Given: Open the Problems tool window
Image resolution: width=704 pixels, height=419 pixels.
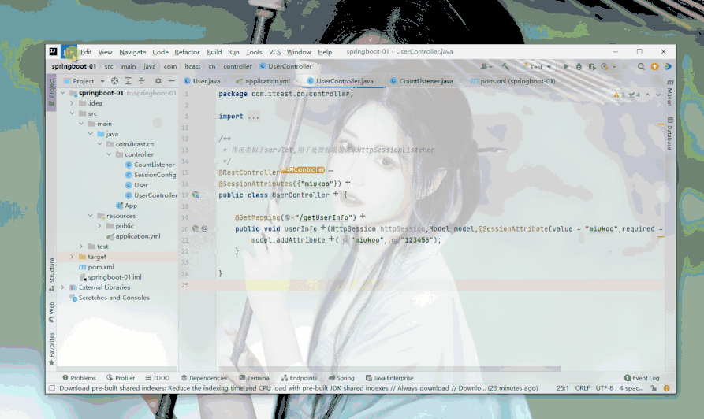Looking at the screenshot, I should coord(79,378).
